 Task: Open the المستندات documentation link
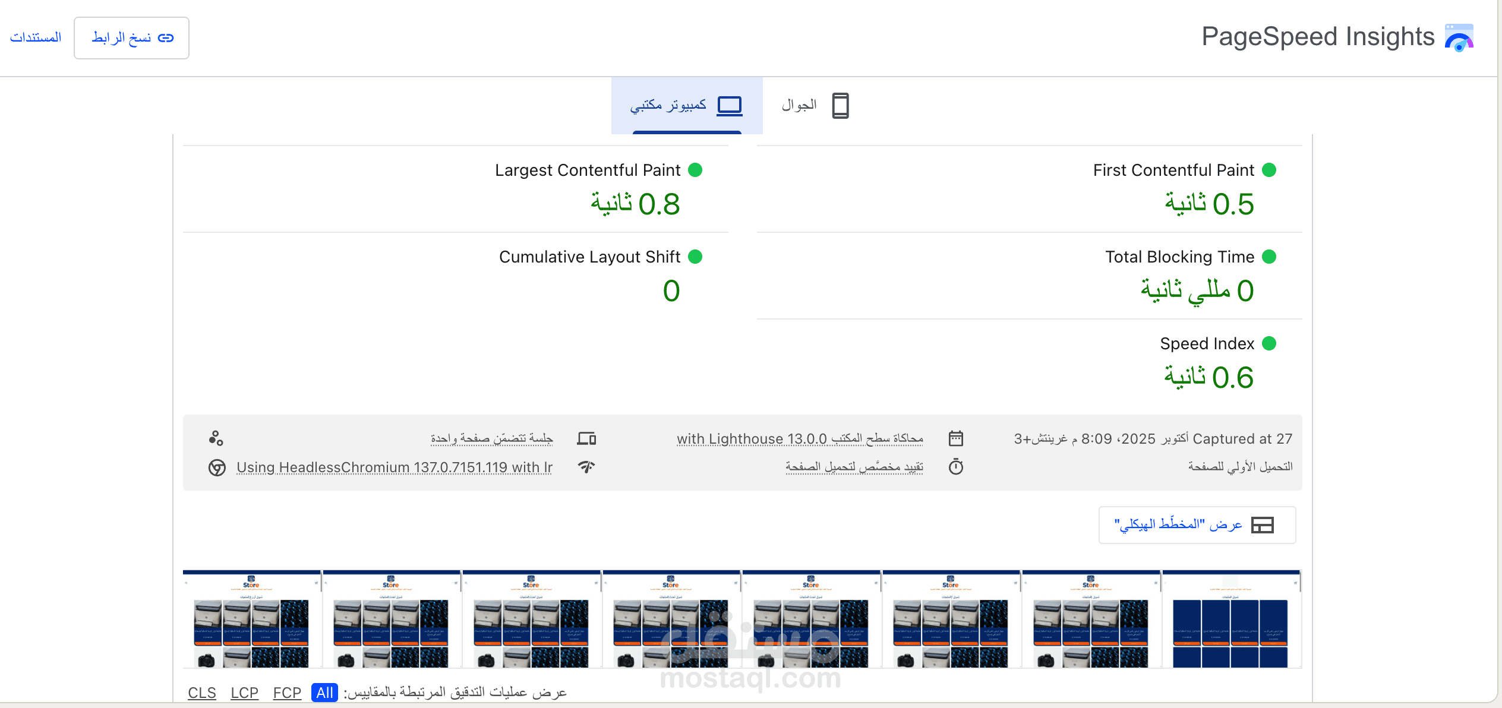pyautogui.click(x=36, y=37)
